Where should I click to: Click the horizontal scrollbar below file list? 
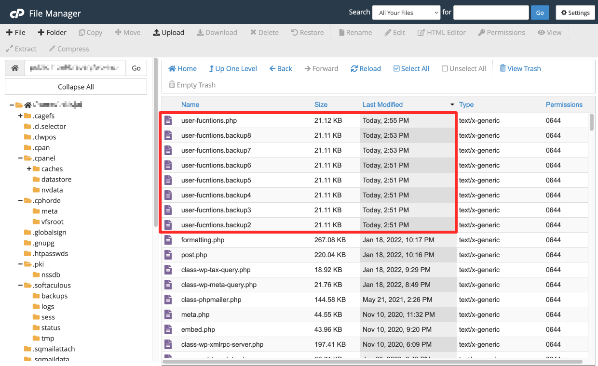pos(372,362)
